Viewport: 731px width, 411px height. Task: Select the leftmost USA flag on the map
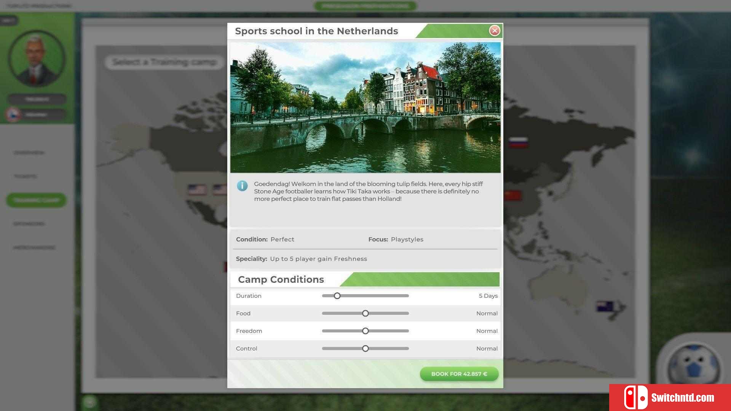click(197, 190)
